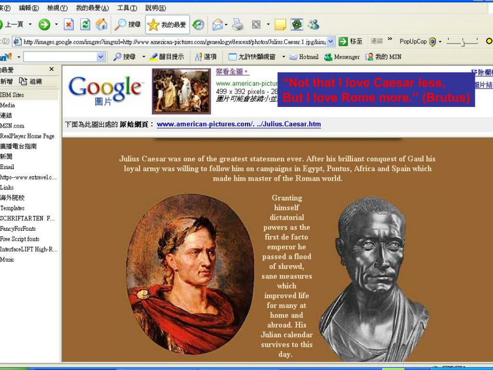Open the Help (說明) menu
Viewport: 493px width, 370px height.
click(156, 8)
